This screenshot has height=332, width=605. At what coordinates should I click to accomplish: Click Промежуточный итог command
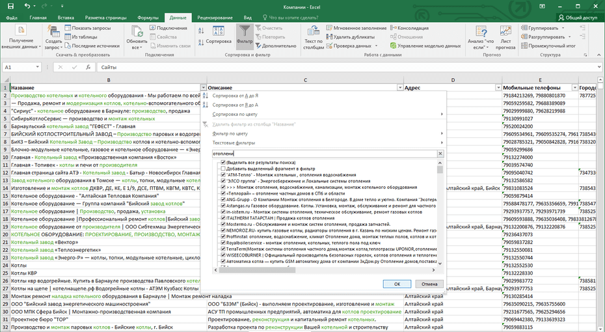coord(548,46)
